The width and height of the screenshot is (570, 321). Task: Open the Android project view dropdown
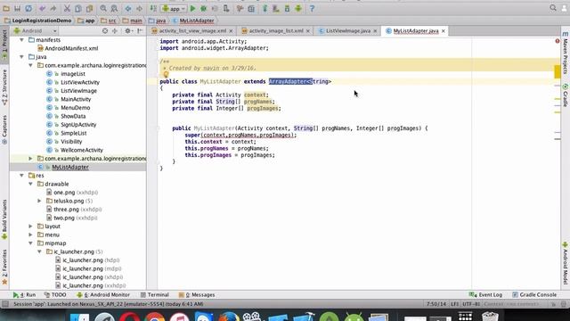pyautogui.click(x=36, y=31)
